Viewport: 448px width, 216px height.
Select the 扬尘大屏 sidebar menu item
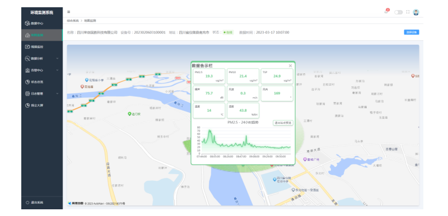click(42, 105)
